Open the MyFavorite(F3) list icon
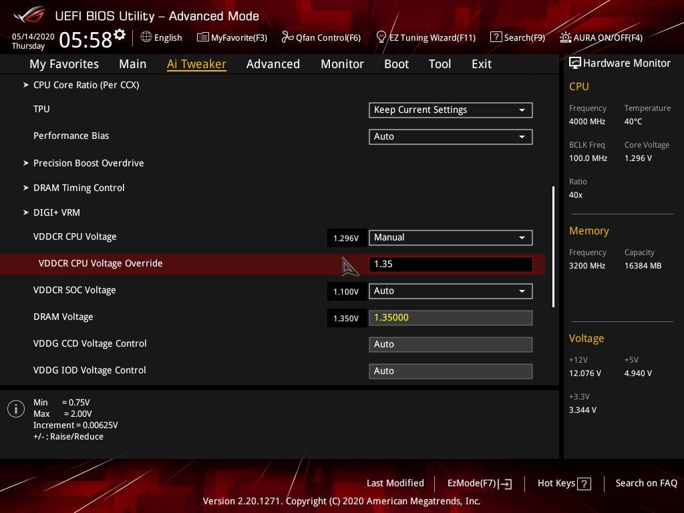684x513 pixels. coord(203,37)
